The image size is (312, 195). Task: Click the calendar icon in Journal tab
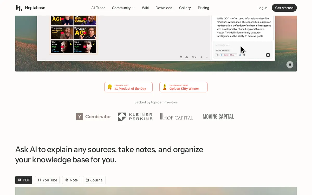click(87, 180)
